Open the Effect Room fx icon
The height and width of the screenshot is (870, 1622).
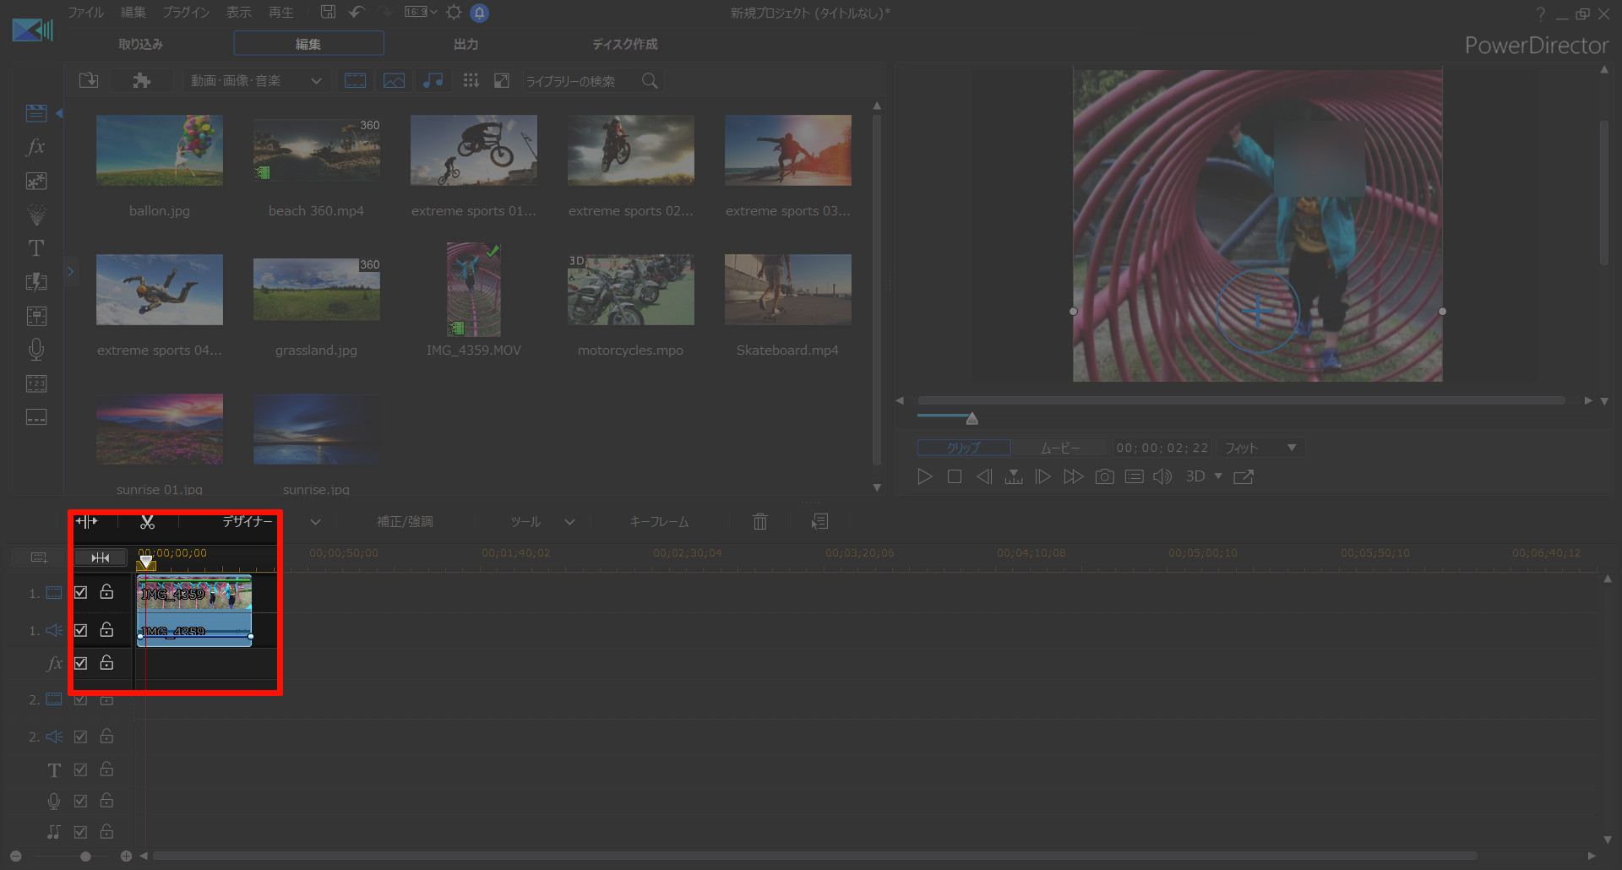(35, 147)
